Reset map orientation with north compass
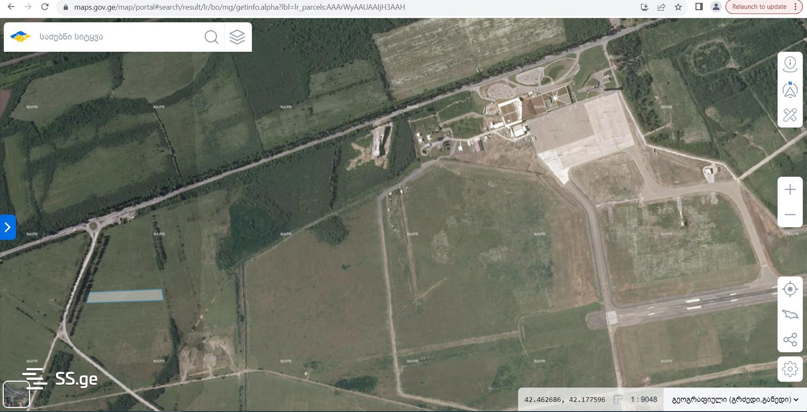Image resolution: width=807 pixels, height=412 pixels. (790, 90)
